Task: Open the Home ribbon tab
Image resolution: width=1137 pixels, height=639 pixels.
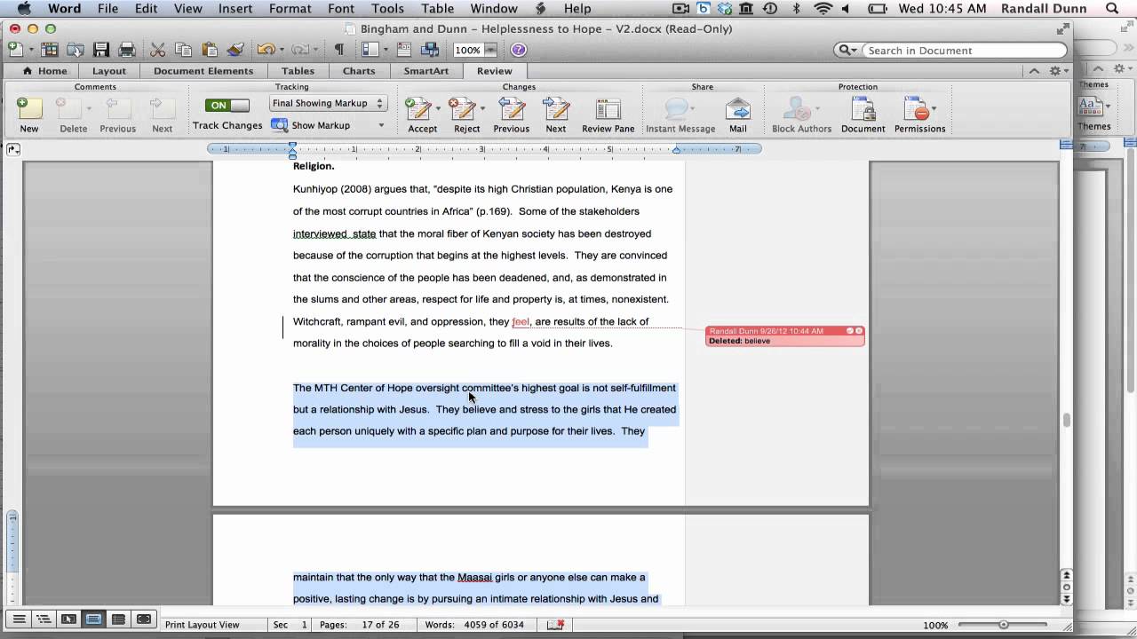Action: click(44, 71)
